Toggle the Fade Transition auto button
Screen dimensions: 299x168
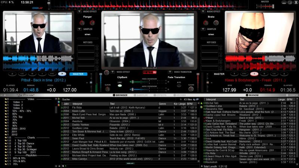(x=178, y=85)
